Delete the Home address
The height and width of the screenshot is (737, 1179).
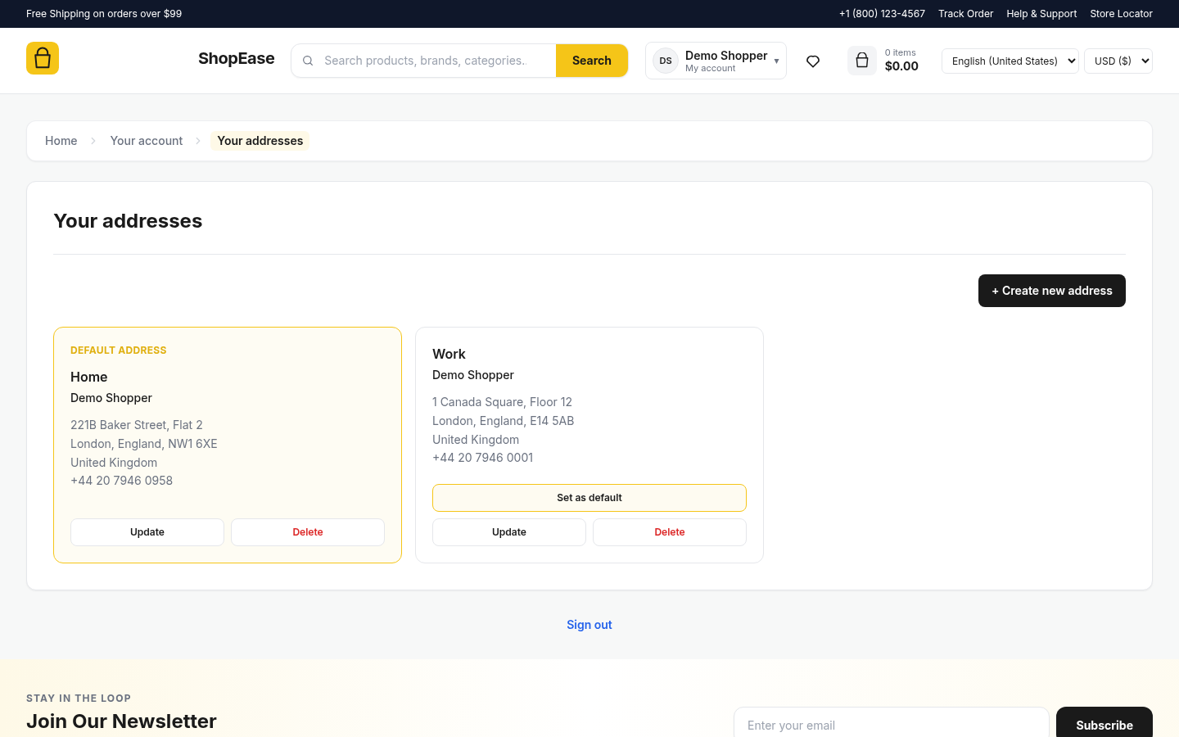pyautogui.click(x=308, y=532)
